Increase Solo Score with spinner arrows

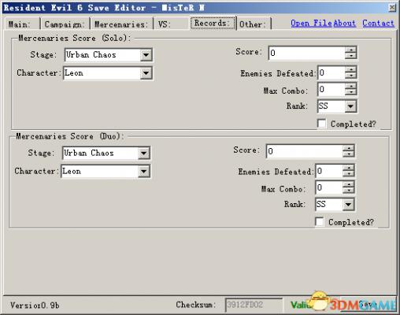click(350, 50)
